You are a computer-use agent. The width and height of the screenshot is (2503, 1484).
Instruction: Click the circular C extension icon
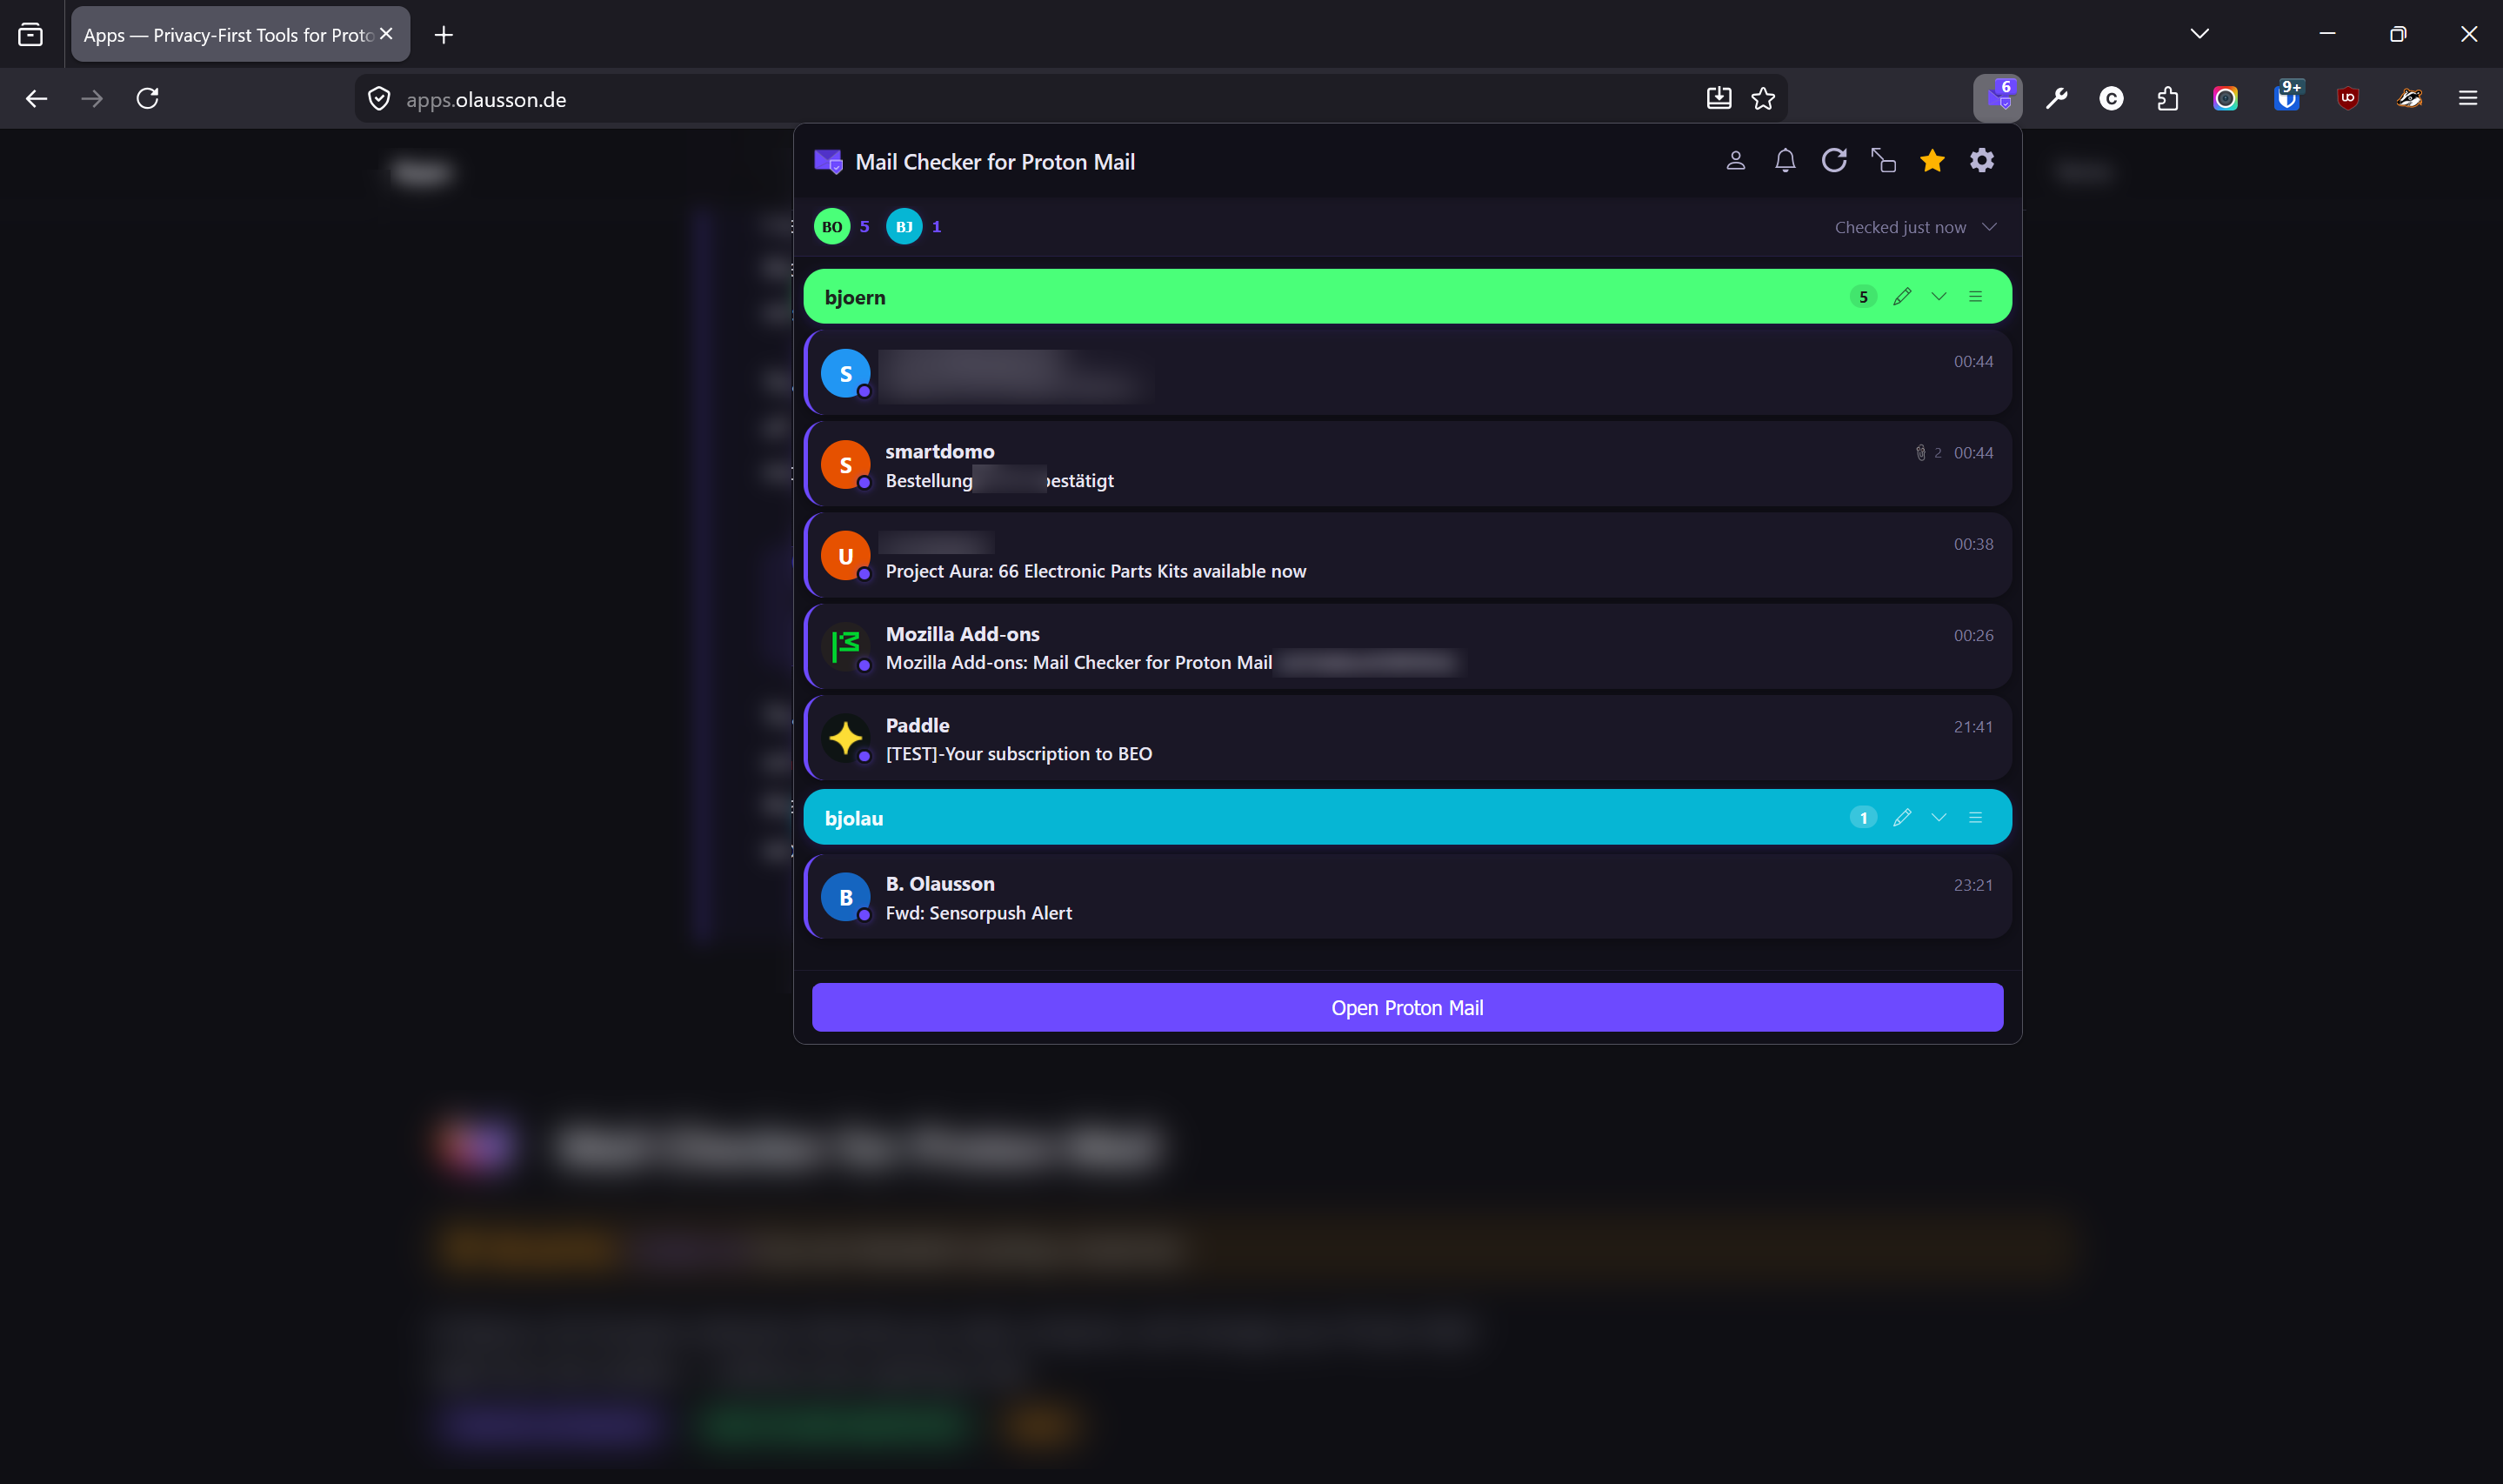click(2111, 98)
